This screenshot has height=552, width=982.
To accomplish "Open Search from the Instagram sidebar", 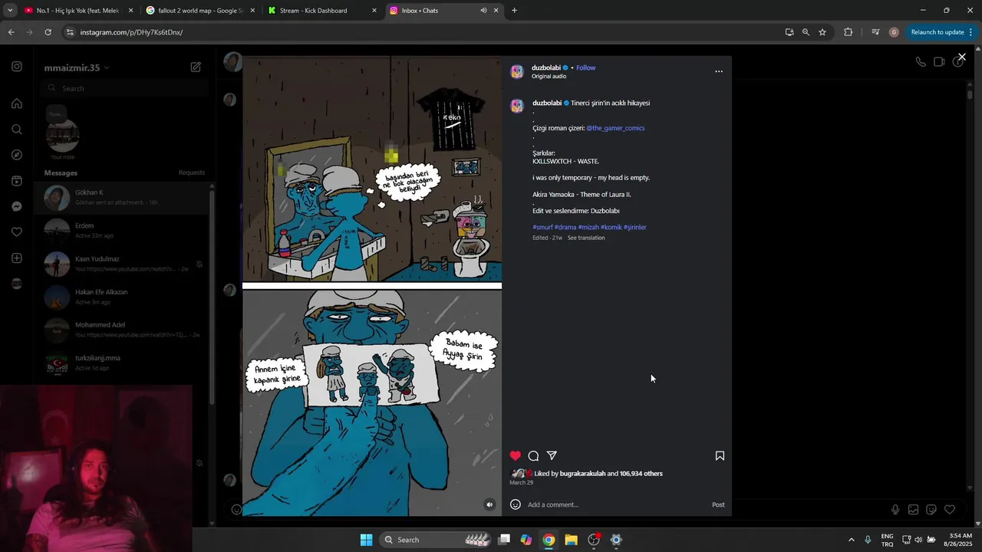I will pyautogui.click(x=17, y=130).
